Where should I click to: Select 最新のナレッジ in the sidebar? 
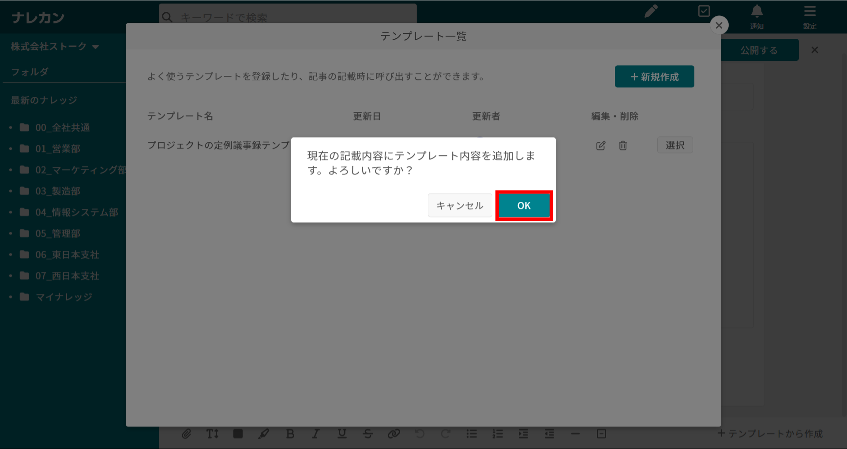(44, 100)
